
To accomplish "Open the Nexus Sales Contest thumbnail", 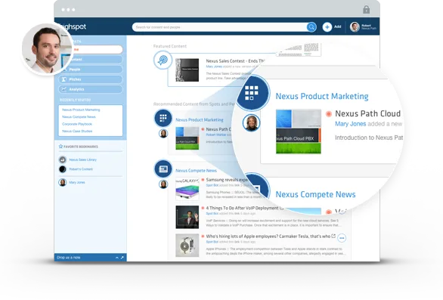I will pyautogui.click(x=187, y=70).
